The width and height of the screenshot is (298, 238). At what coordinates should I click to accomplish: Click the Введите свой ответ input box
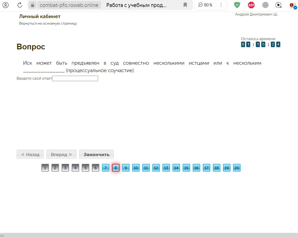tap(75, 78)
